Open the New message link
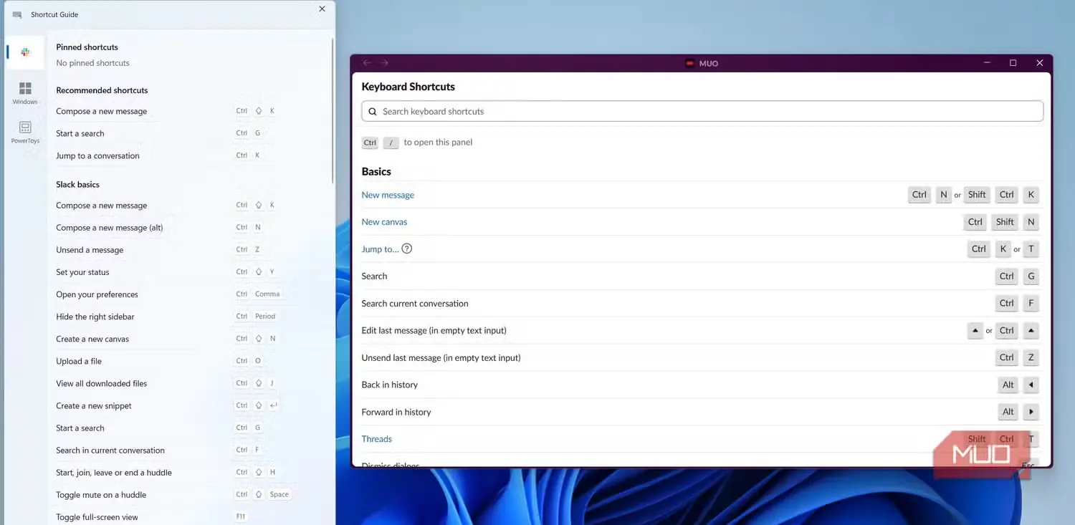This screenshot has height=525, width=1075. [388, 195]
